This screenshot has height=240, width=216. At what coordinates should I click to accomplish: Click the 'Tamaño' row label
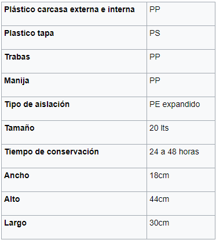coord(20,128)
